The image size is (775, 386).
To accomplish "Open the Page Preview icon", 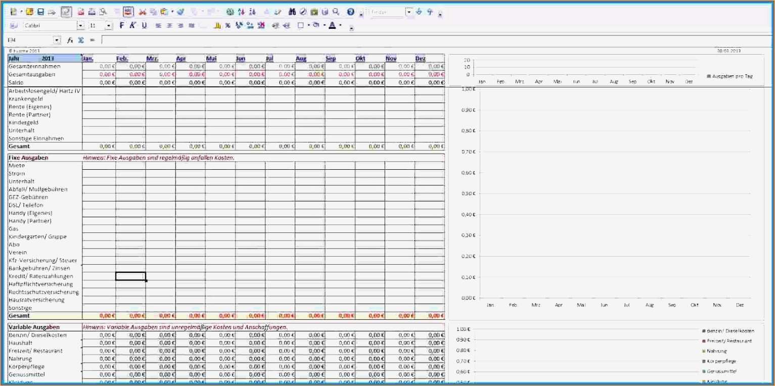I will 102,11.
